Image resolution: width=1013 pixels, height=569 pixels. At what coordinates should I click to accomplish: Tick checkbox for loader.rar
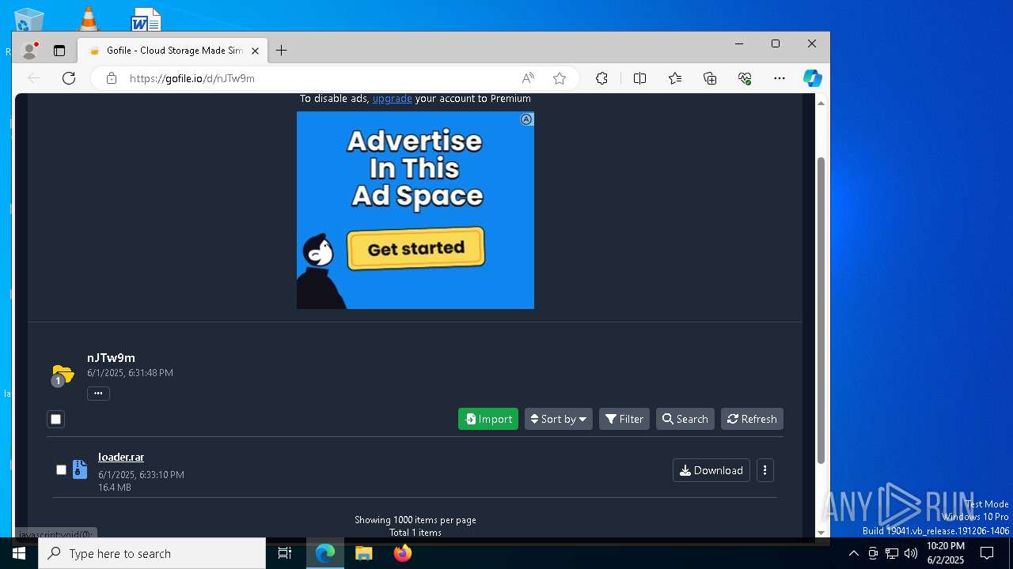[x=61, y=469]
